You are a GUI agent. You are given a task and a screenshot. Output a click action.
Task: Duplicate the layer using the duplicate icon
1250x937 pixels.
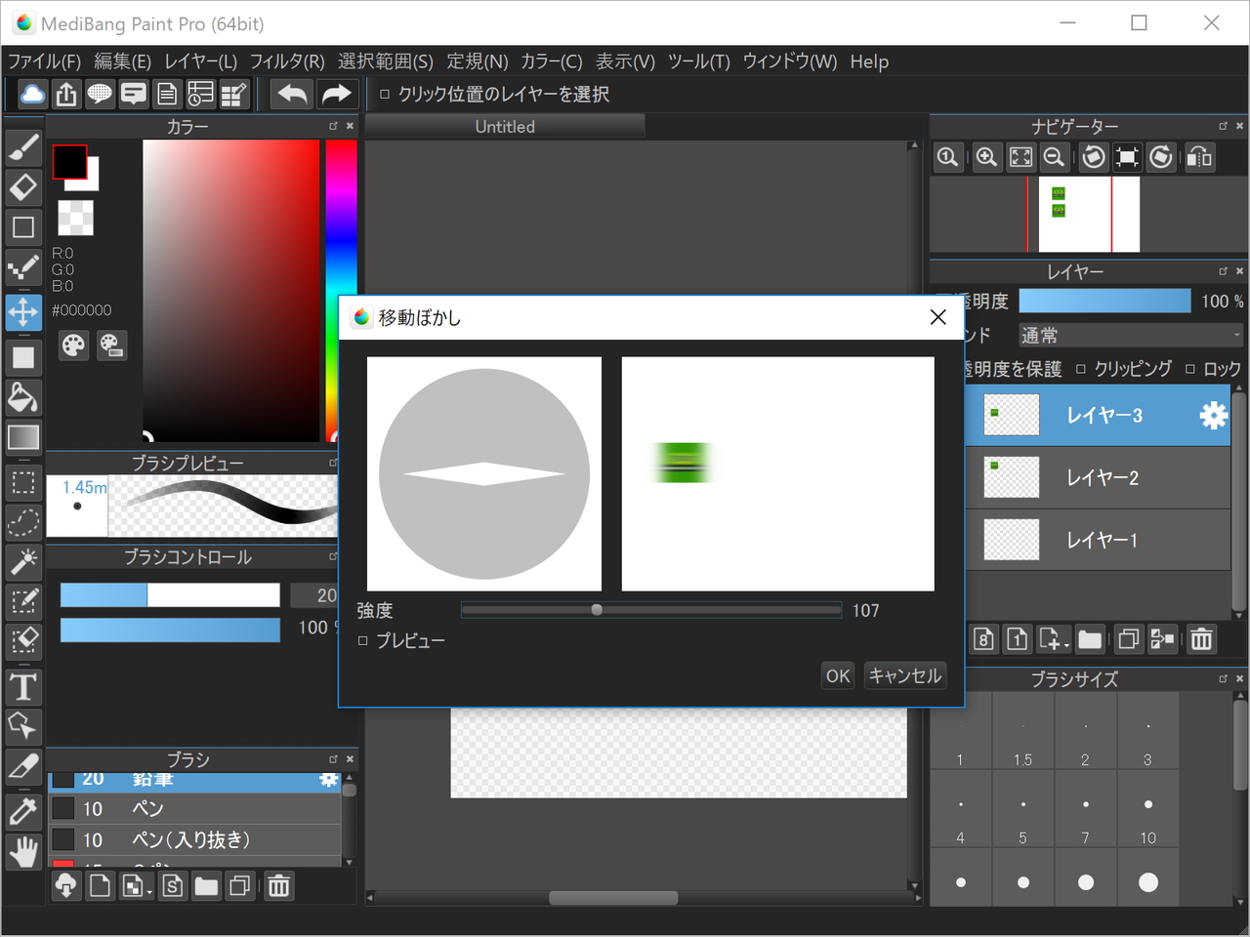[x=1128, y=639]
